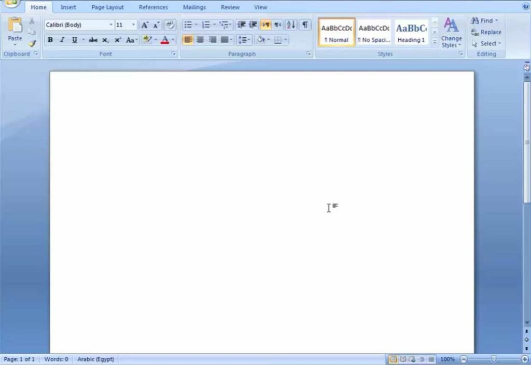The image size is (531, 365).
Task: Toggle Right-to-Left text direction
Action: [278, 25]
